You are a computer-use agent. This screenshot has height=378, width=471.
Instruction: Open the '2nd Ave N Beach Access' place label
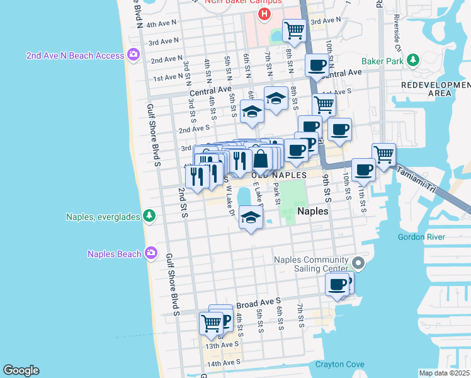(75, 55)
